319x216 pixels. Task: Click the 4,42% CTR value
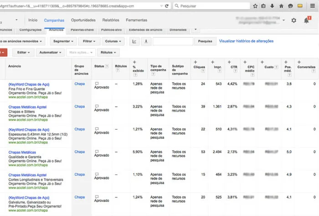[232, 84]
